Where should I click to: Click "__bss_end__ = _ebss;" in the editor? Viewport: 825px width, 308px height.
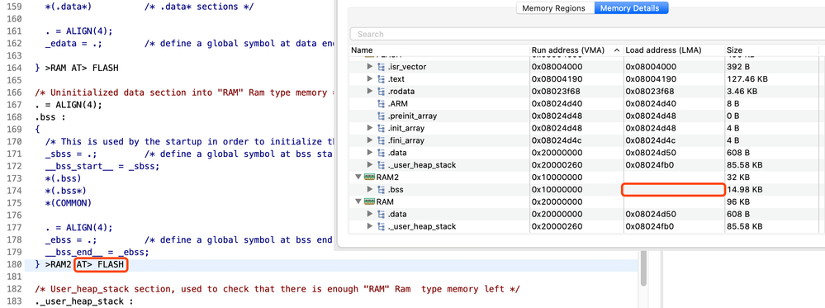point(97,252)
